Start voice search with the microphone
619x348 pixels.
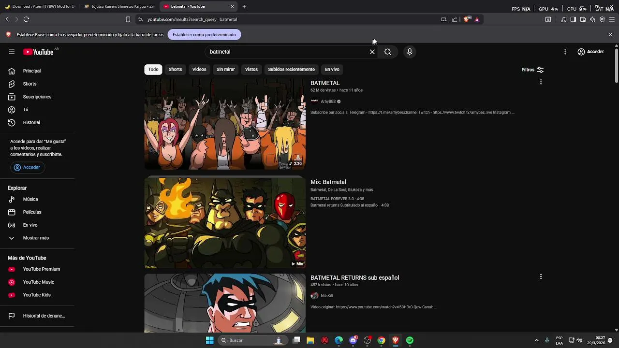[x=410, y=52]
